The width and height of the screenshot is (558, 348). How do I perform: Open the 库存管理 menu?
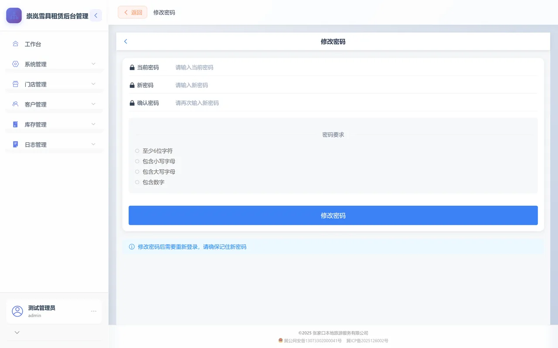(x=54, y=124)
